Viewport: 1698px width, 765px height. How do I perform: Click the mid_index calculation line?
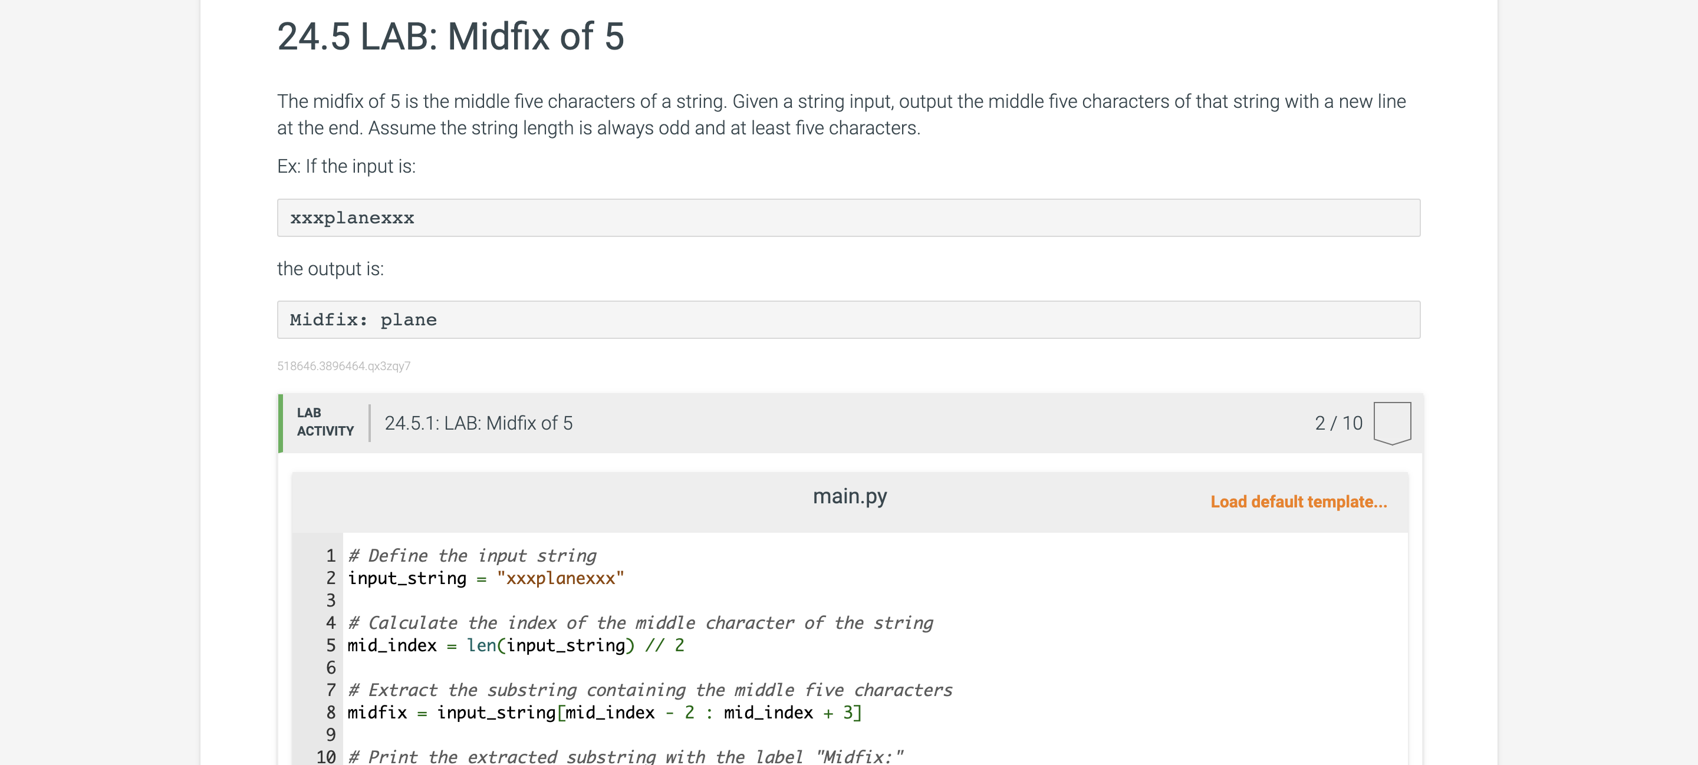[515, 645]
